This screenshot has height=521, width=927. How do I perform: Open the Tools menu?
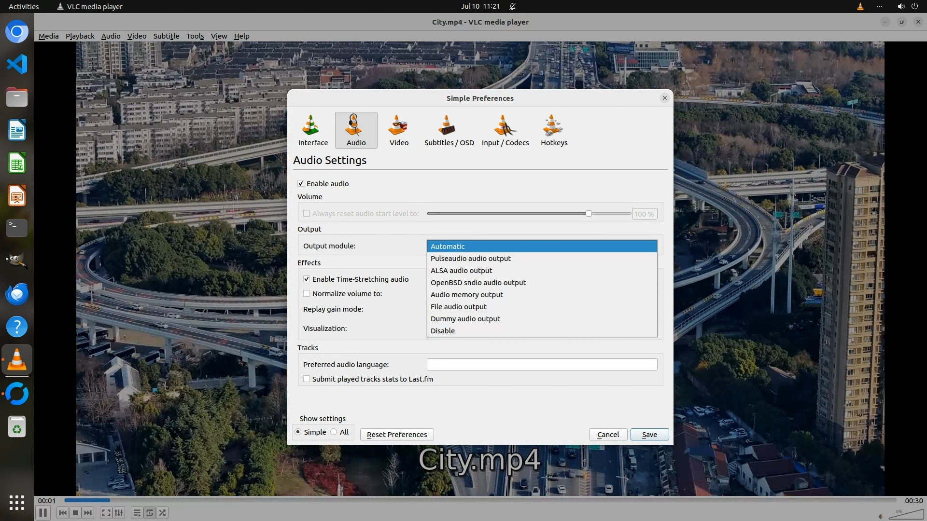(x=195, y=36)
